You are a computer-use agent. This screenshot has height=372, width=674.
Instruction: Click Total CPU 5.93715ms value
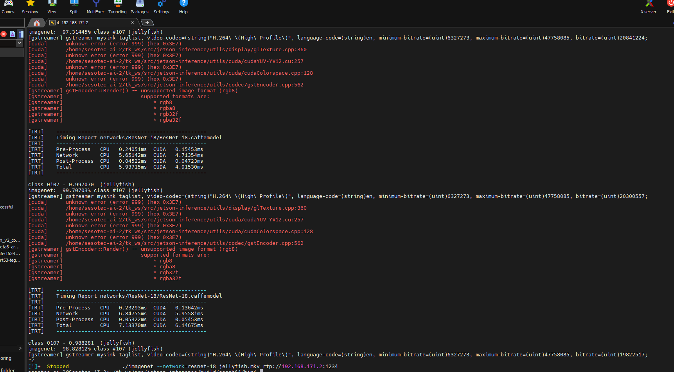[133, 167]
